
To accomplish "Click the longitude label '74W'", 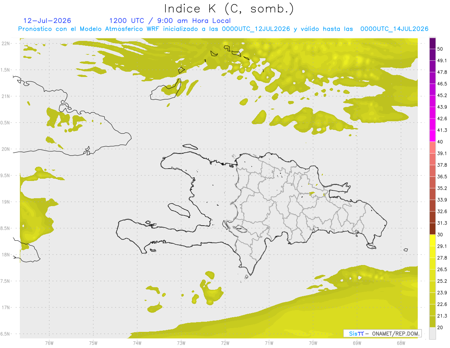I will 137,343.
